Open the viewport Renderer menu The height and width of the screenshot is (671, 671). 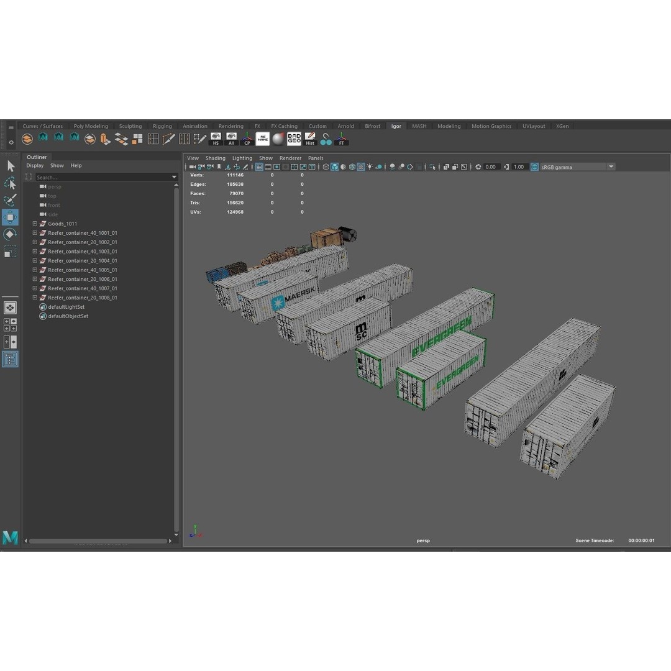click(x=290, y=158)
